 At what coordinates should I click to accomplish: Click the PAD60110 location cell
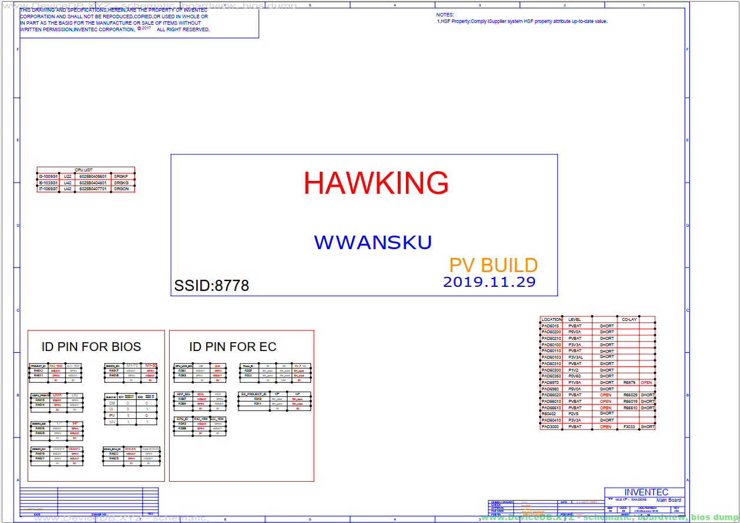[551, 351]
